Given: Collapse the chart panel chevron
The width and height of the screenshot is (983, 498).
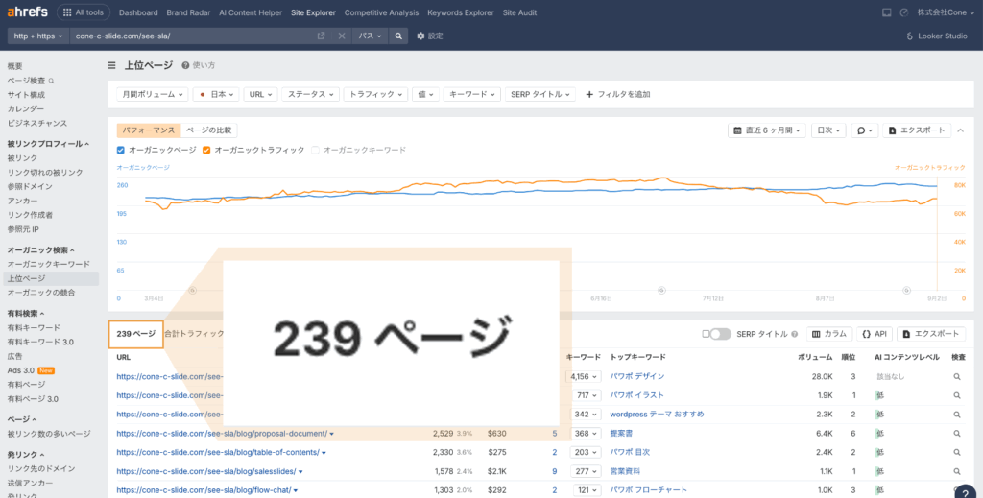Looking at the screenshot, I should pos(960,130).
